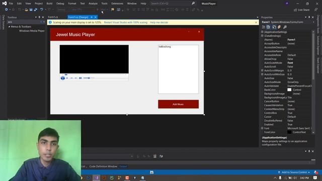Select the listBoxSong list box

point(178,69)
